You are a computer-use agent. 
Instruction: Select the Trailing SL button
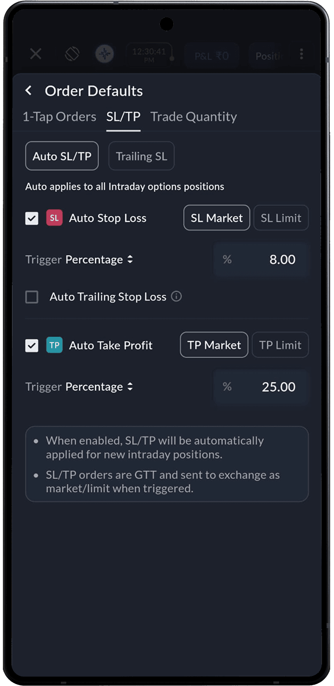pos(142,156)
